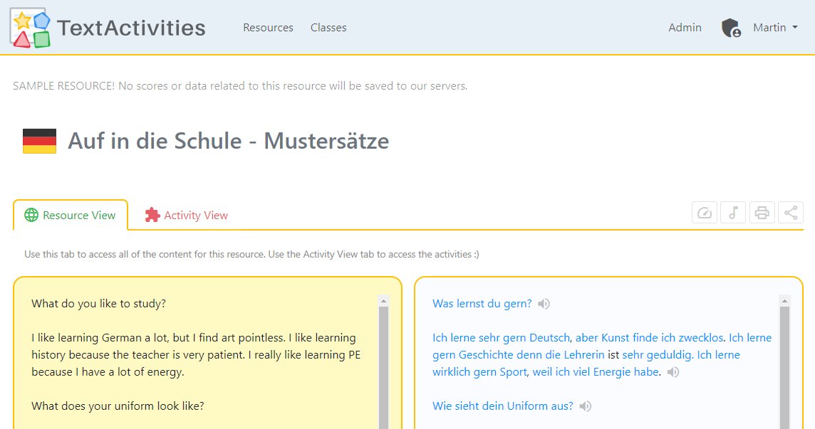Click the SAMPLE RESOURCE notice text
The width and height of the screenshot is (815, 429).
tap(240, 85)
